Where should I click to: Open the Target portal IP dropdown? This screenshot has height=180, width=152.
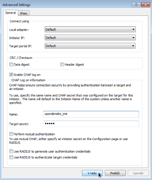click(x=90, y=46)
